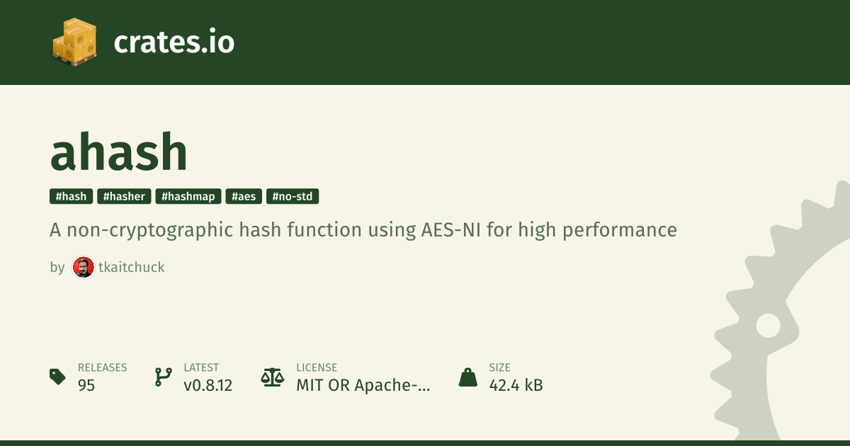This screenshot has width=850, height=446.
Task: Open the #no-std keyword tag
Action: 293,196
